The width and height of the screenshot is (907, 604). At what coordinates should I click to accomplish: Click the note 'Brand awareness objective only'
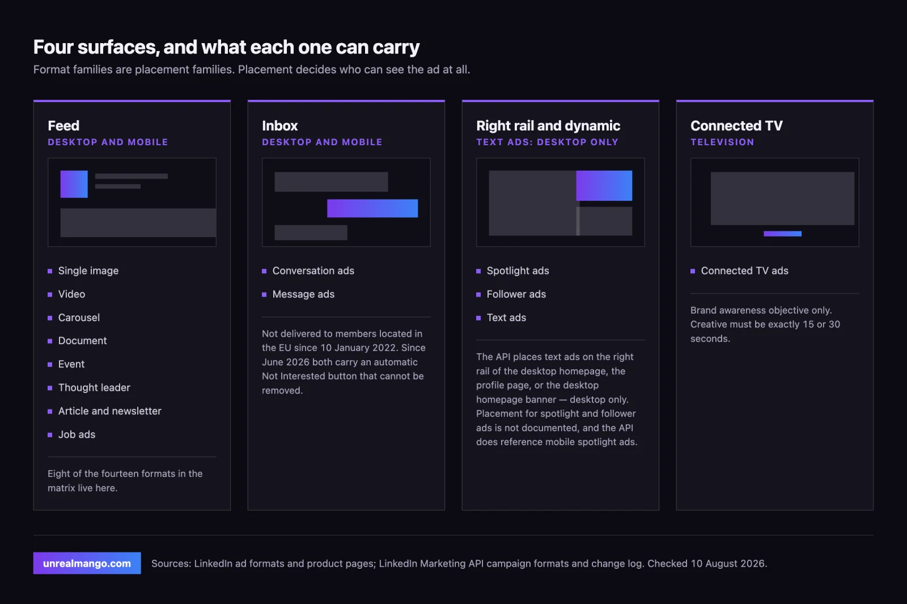[765, 324]
